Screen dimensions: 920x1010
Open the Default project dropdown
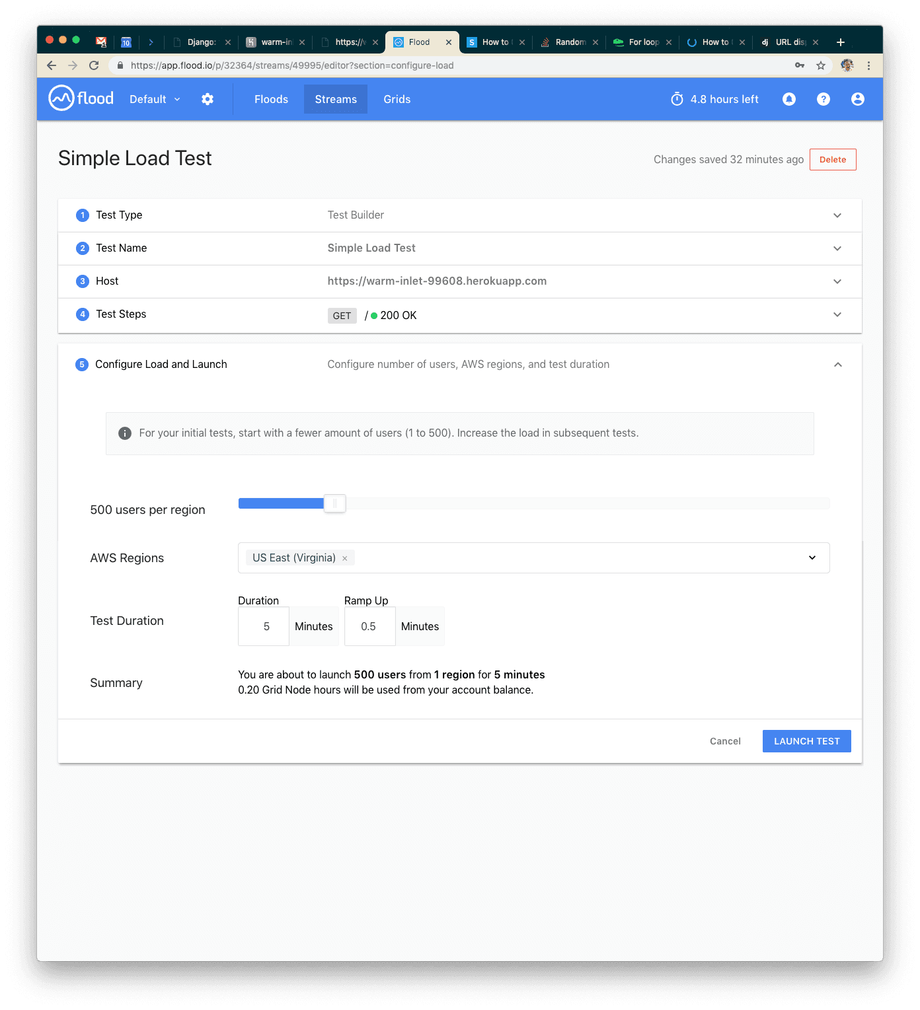click(155, 99)
